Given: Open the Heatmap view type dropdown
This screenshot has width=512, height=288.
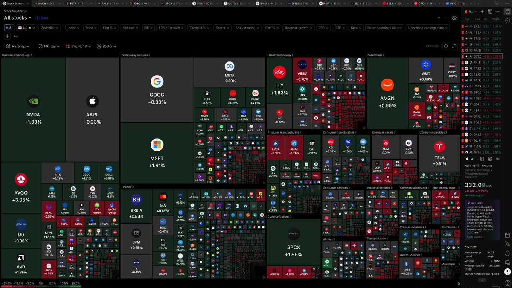Looking at the screenshot, I should [x=18, y=46].
